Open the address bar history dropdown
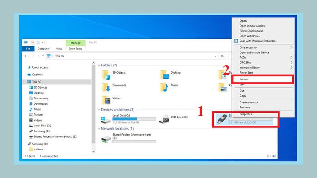 [x=216, y=56]
